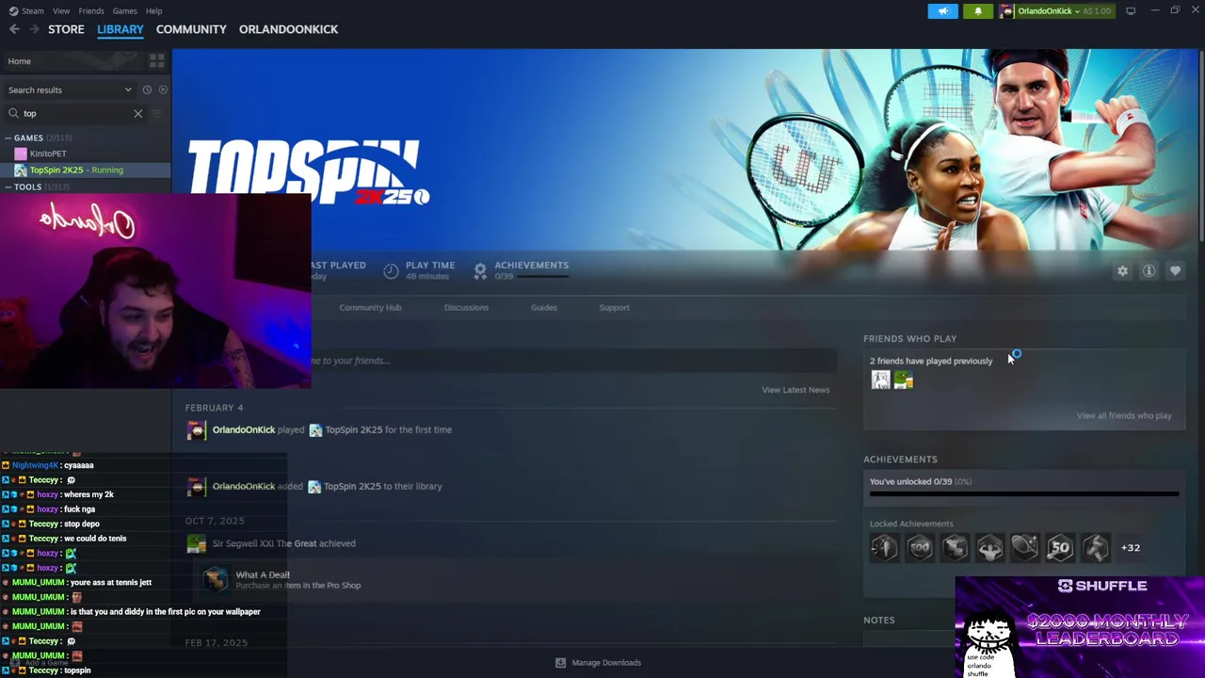Select the third locked achievement icon
This screenshot has height=678, width=1205.
click(955, 547)
